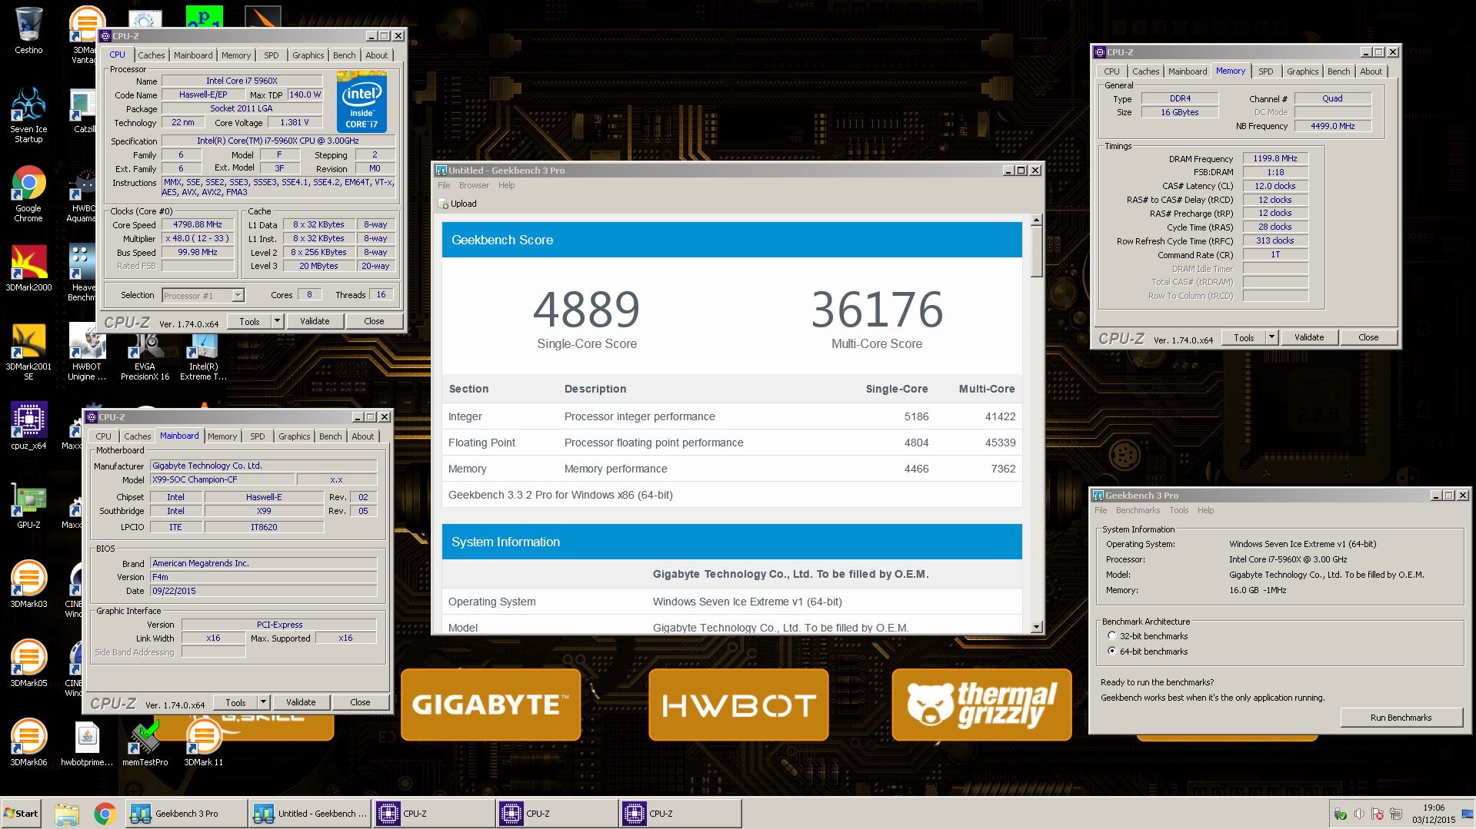Click the DRAM Frequency 1199.8 MHz value

(x=1274, y=158)
